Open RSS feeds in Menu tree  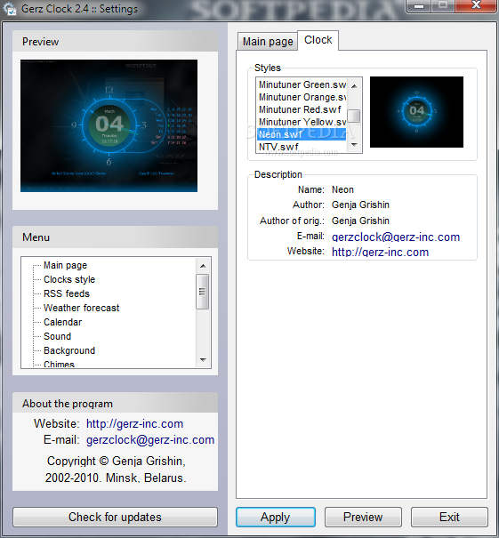(67, 293)
